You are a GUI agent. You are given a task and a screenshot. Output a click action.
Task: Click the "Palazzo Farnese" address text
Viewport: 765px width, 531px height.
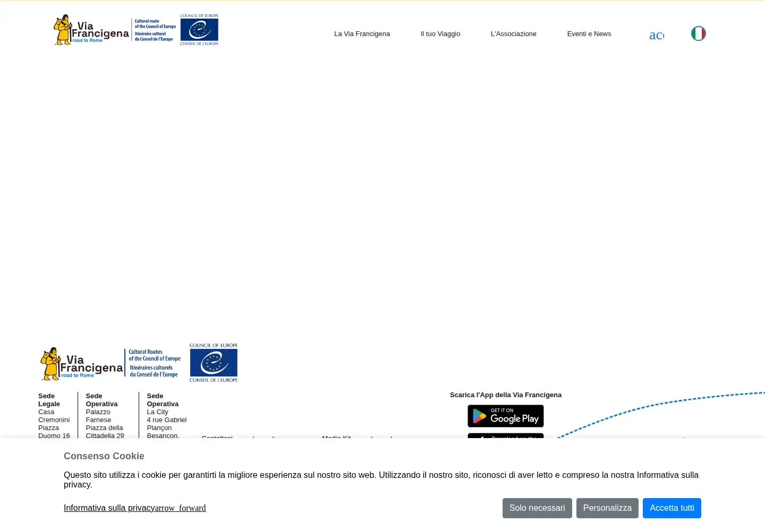coord(98,416)
